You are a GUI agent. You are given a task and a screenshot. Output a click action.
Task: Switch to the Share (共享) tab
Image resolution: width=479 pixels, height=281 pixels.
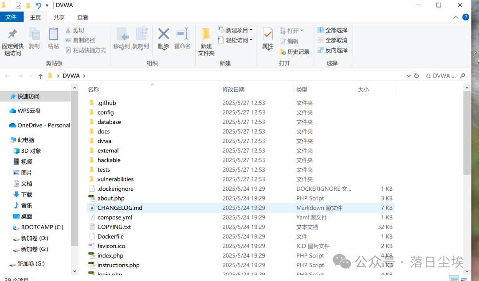tap(59, 17)
